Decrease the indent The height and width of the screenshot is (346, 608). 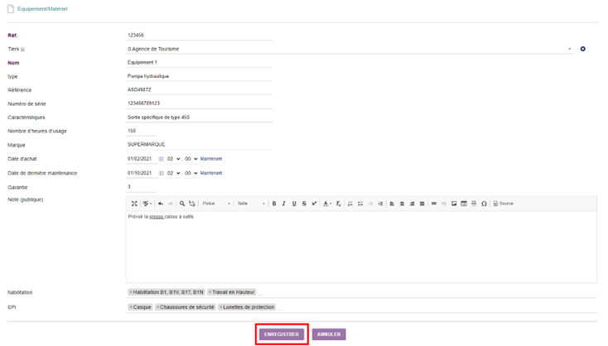pos(370,204)
